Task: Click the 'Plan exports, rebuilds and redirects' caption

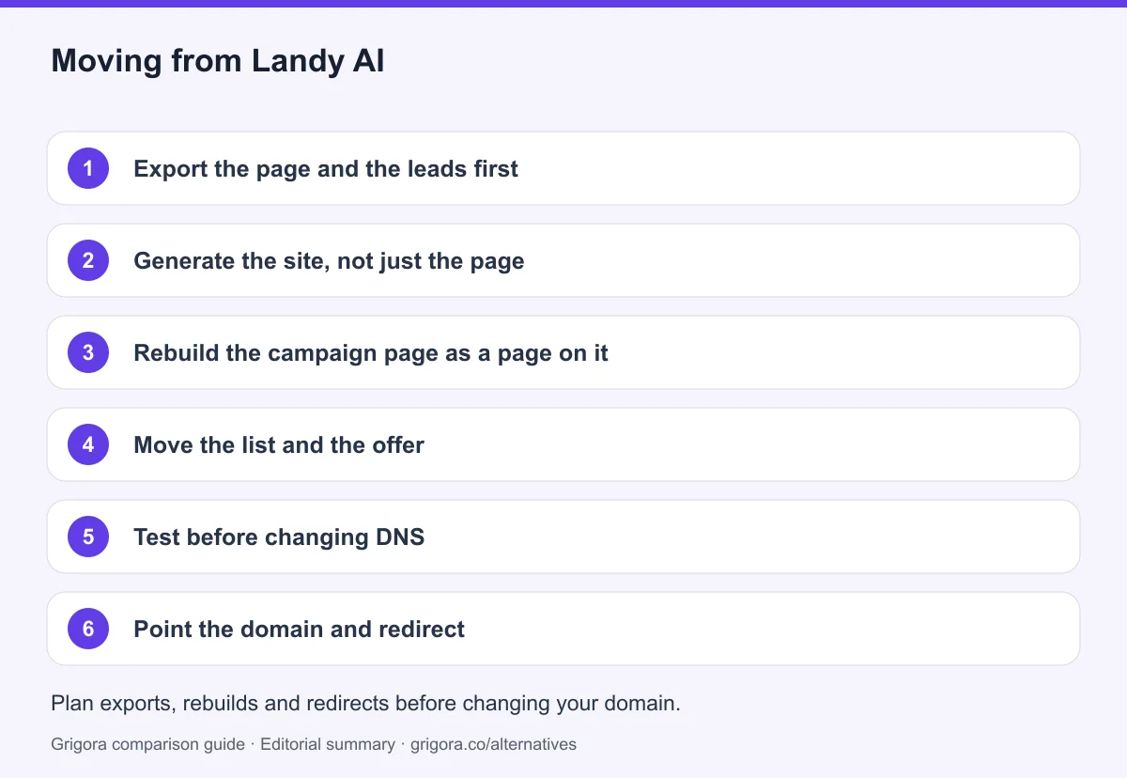Action: (365, 703)
